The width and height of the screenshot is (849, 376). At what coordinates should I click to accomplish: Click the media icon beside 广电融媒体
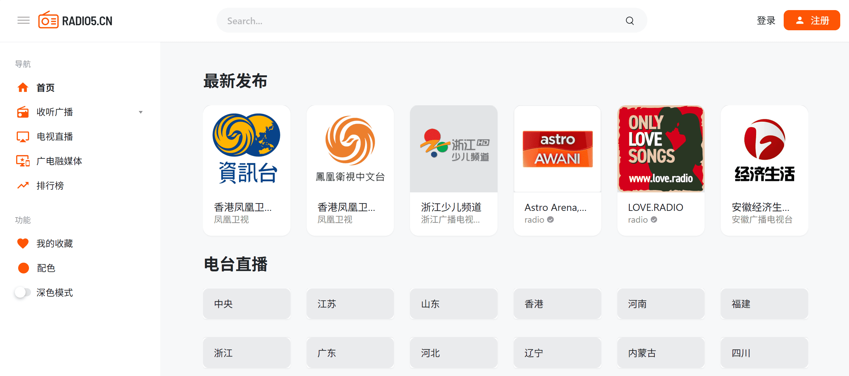pos(23,161)
